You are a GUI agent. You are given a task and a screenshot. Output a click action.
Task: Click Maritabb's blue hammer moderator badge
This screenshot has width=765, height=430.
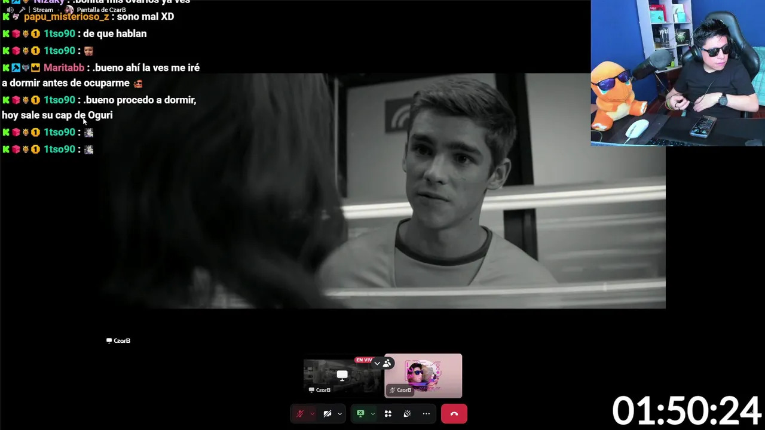click(16, 68)
